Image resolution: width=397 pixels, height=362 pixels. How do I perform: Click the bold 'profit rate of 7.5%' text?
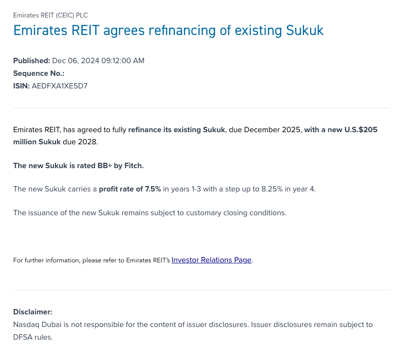click(130, 189)
